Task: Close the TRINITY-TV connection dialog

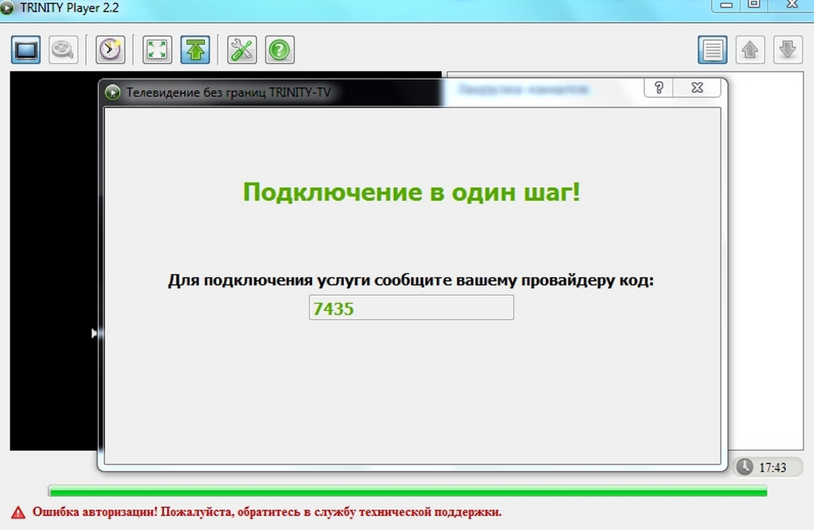Action: coord(697,88)
